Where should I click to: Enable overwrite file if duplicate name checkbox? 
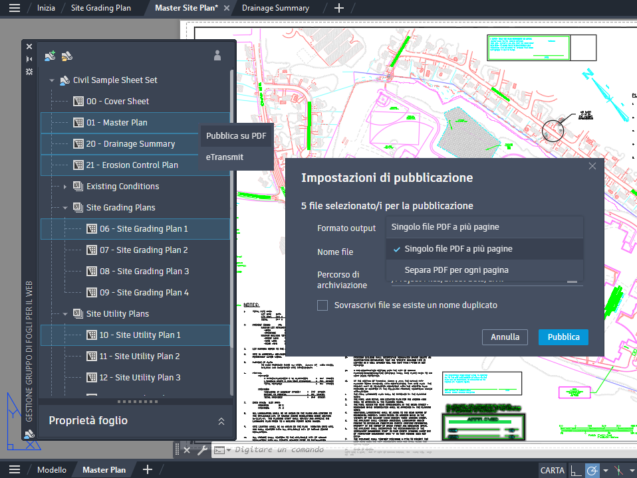pos(322,305)
